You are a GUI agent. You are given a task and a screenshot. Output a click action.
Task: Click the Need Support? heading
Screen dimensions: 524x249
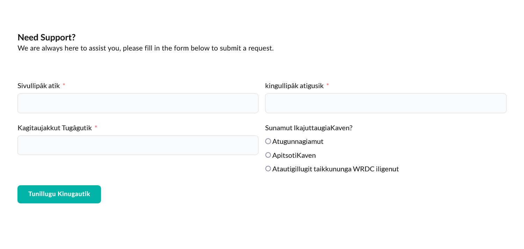(x=46, y=37)
